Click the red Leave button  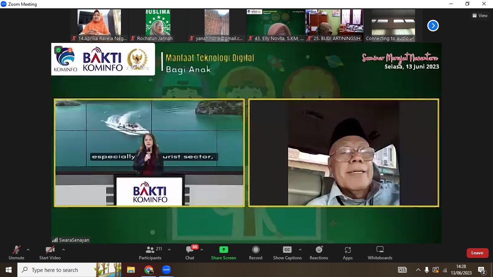pyautogui.click(x=477, y=253)
